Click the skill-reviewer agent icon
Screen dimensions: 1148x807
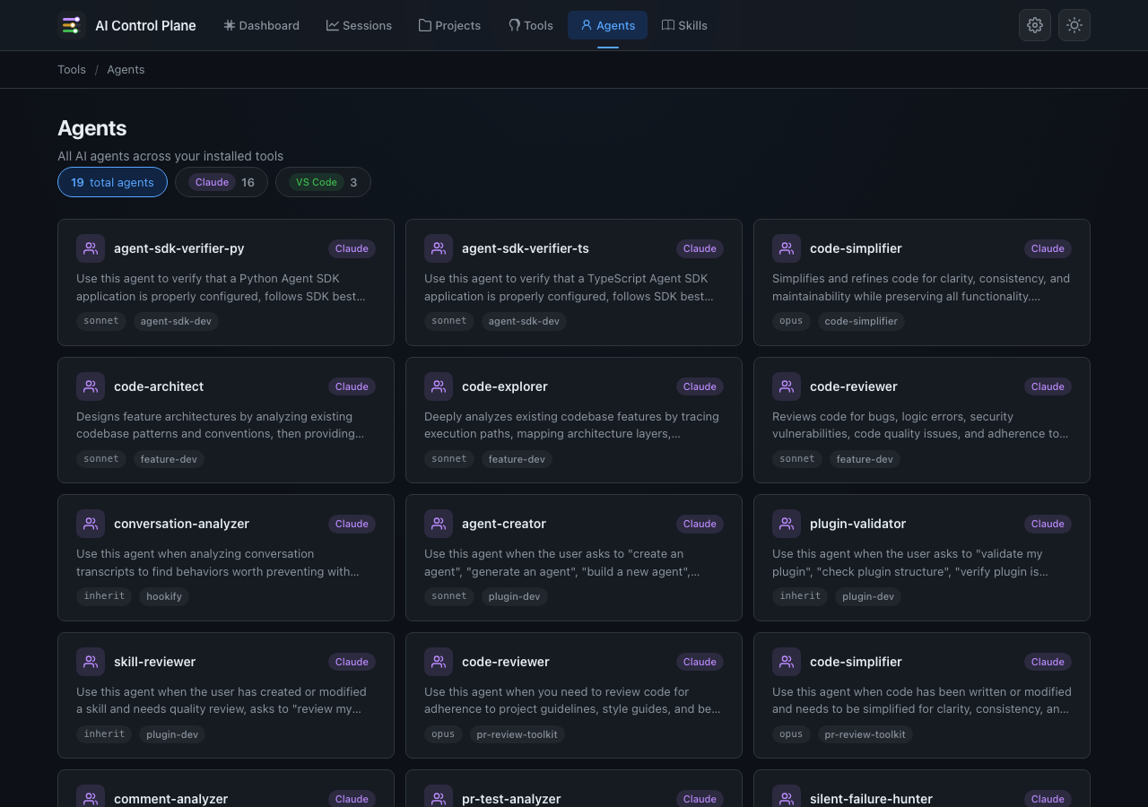[x=91, y=662]
